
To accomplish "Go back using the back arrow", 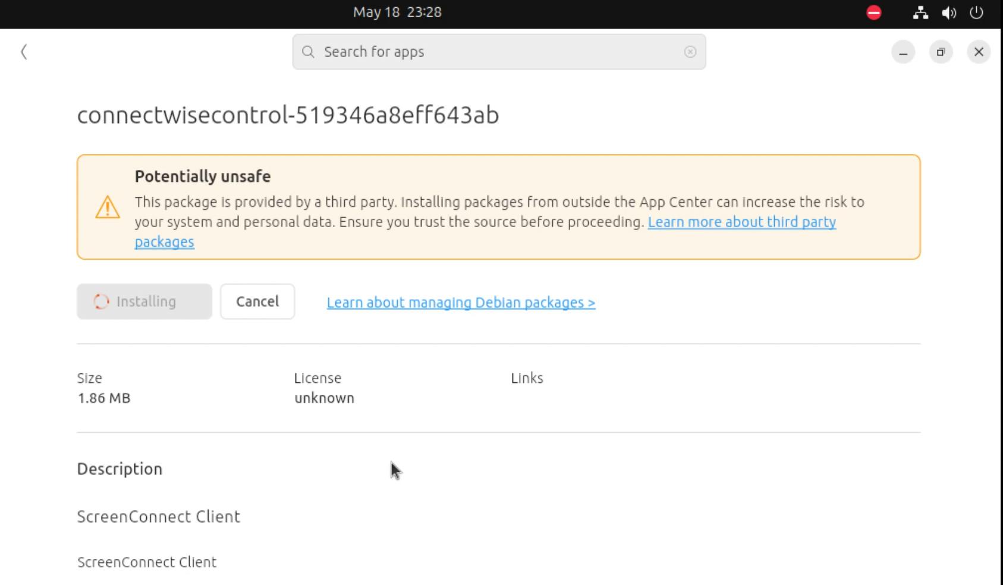I will pyautogui.click(x=24, y=52).
